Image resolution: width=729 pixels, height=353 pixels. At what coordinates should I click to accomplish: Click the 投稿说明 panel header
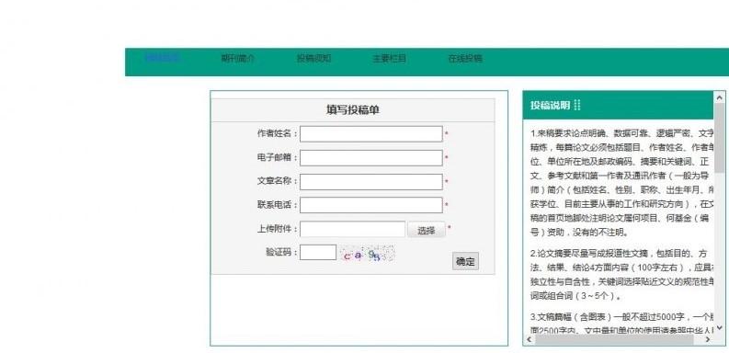tap(619, 105)
